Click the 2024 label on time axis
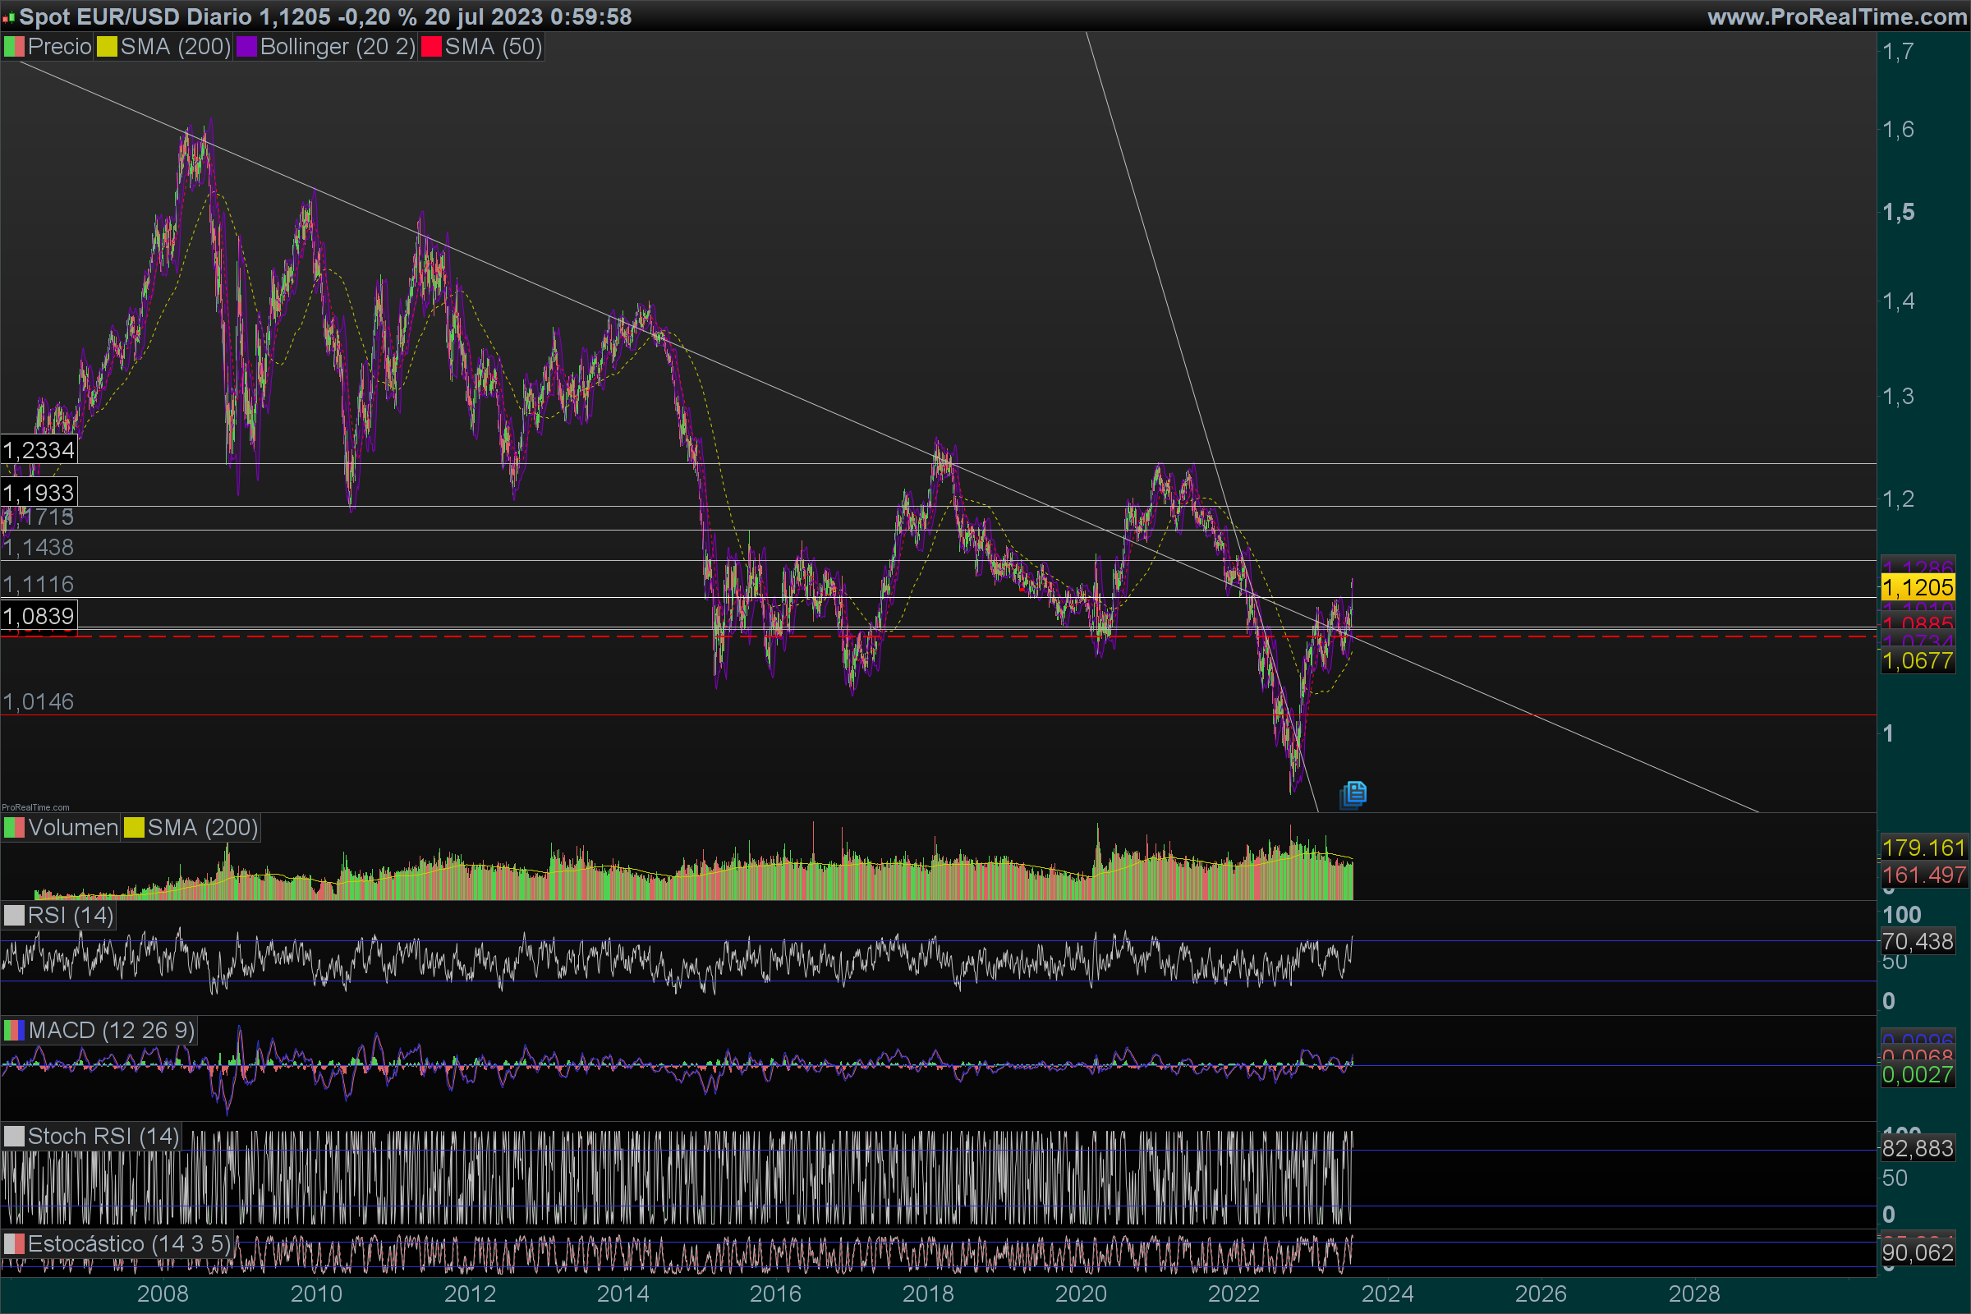This screenshot has height=1314, width=1971. (x=1387, y=1294)
